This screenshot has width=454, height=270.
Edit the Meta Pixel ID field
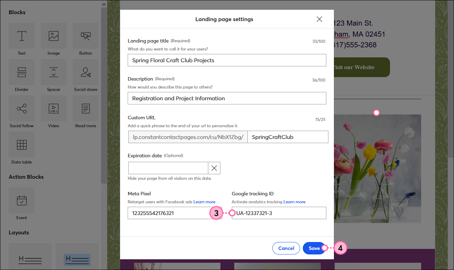[x=175, y=213]
